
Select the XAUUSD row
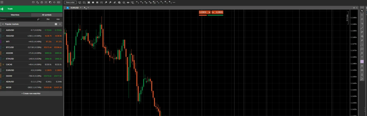[x=31, y=36]
